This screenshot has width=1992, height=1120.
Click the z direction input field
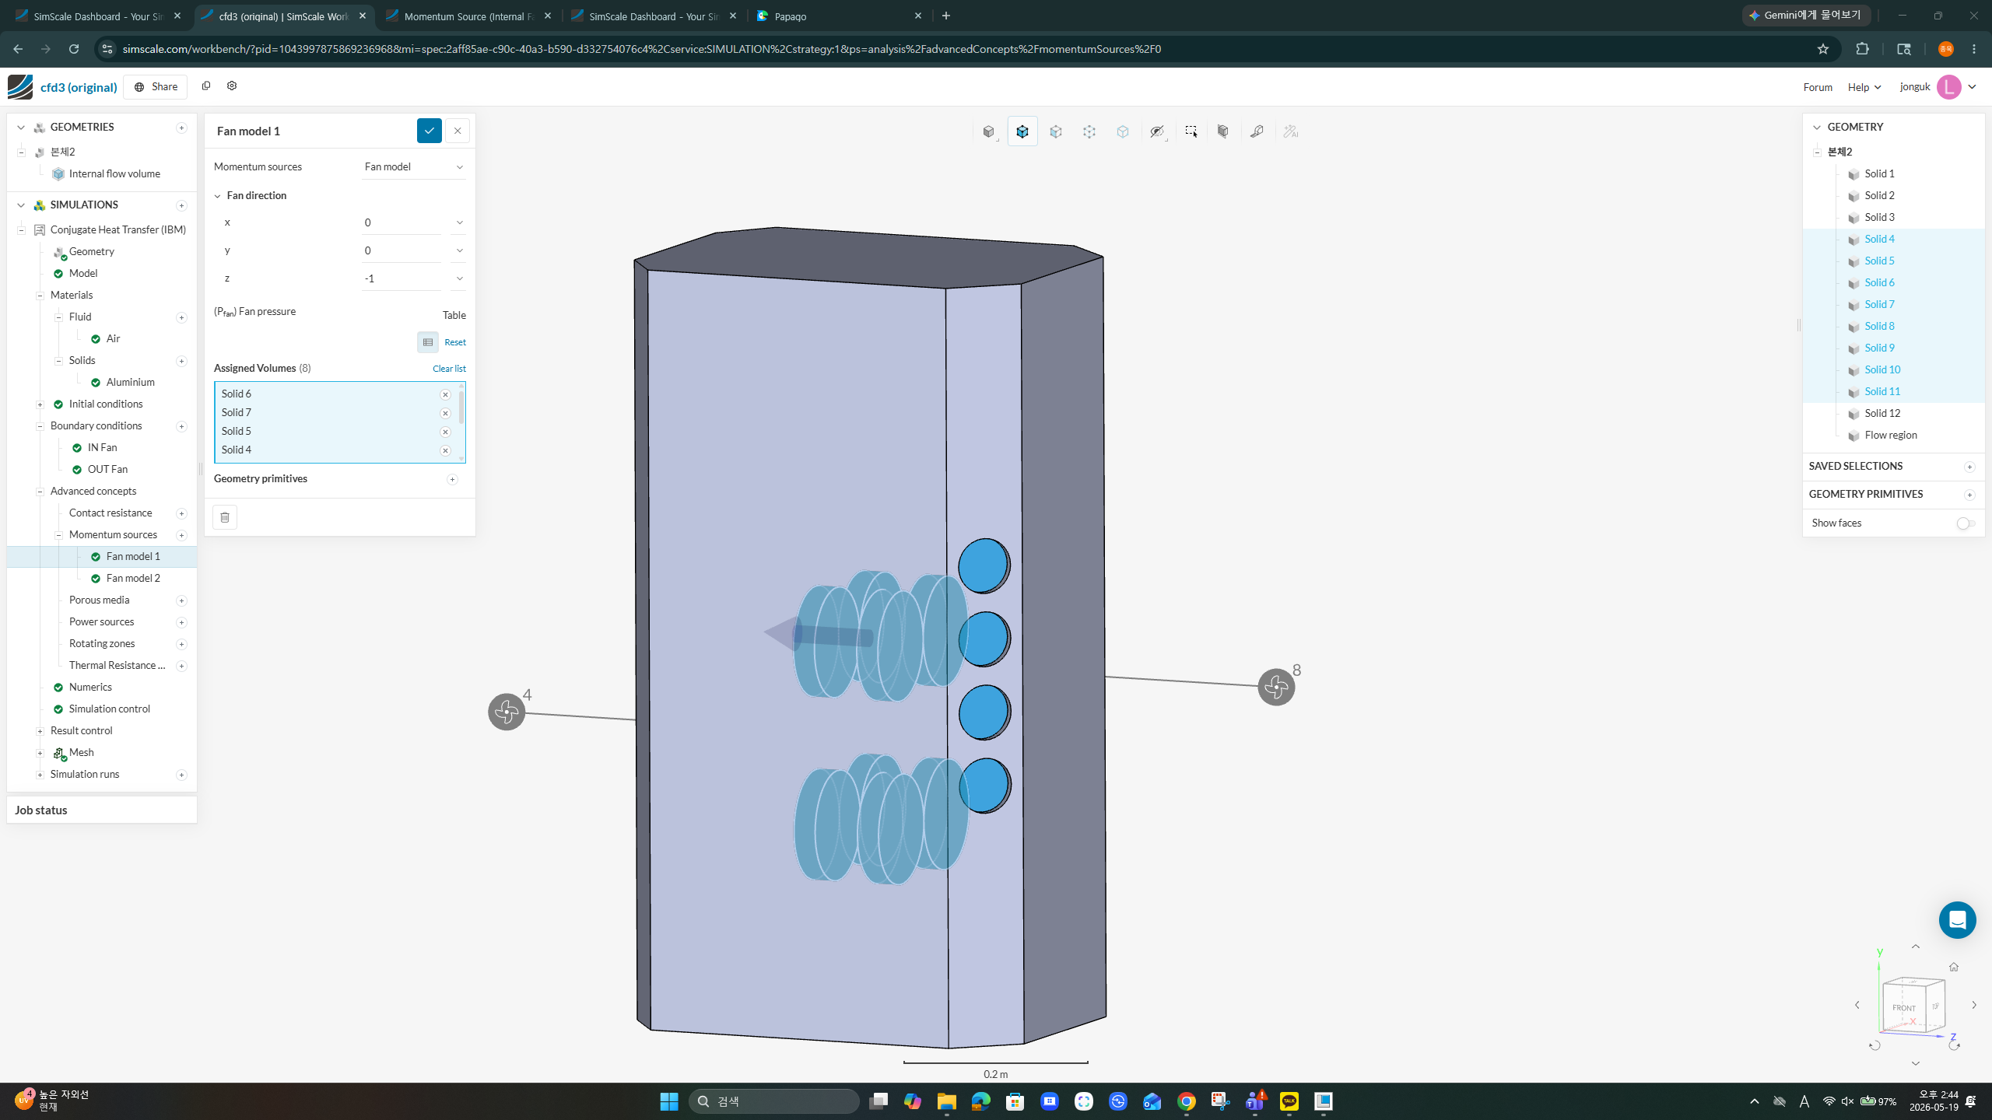click(402, 278)
